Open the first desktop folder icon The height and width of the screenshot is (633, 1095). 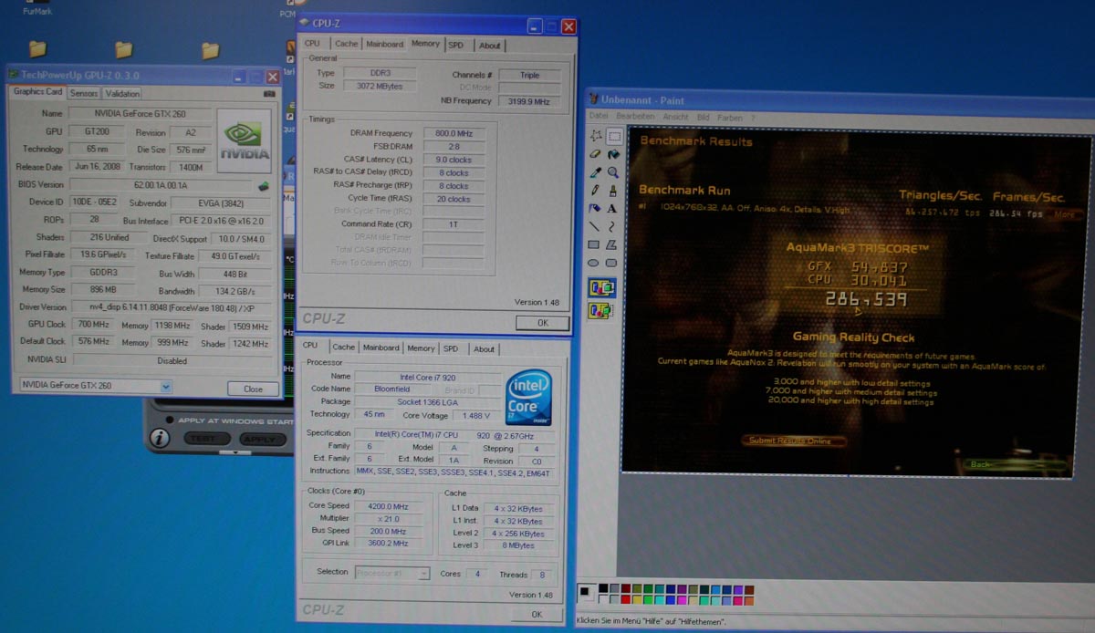(37, 48)
